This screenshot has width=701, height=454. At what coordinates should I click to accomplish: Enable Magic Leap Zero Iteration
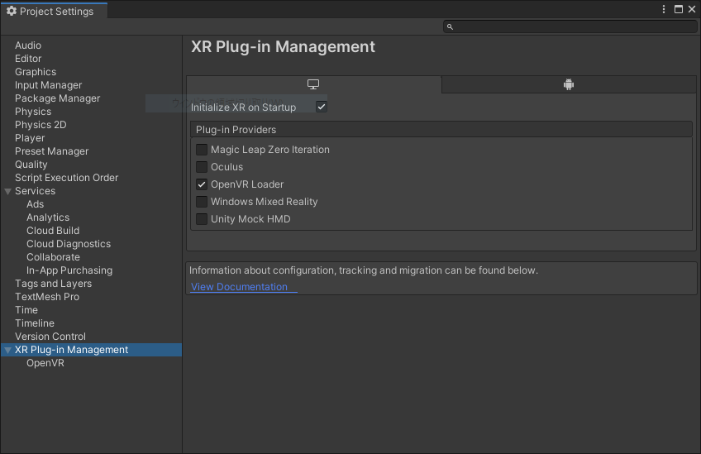pyautogui.click(x=202, y=150)
